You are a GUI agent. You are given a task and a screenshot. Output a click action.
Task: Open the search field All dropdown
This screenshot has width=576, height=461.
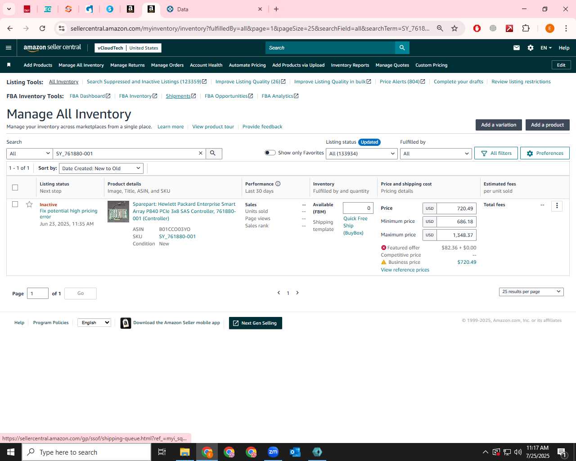coord(30,154)
